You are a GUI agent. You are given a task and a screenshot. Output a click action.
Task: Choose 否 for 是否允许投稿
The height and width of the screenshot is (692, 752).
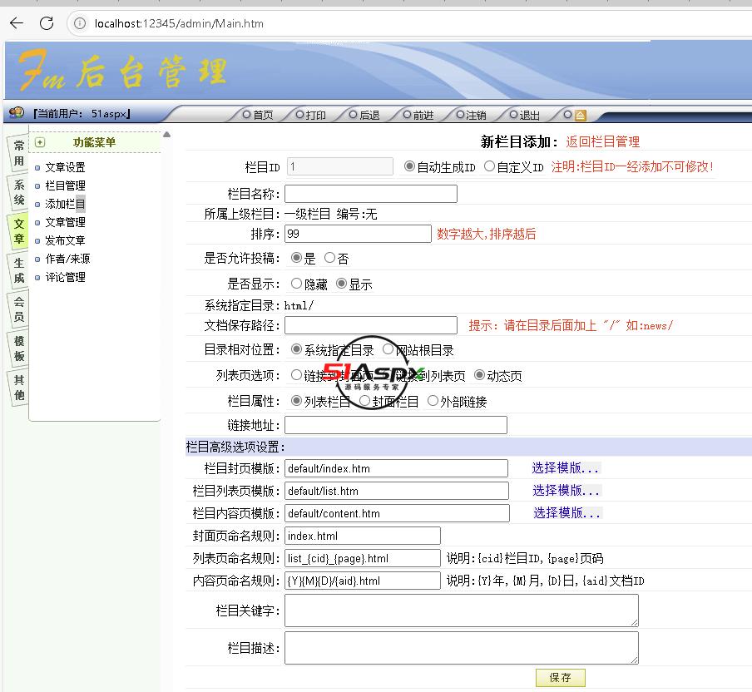pos(330,258)
